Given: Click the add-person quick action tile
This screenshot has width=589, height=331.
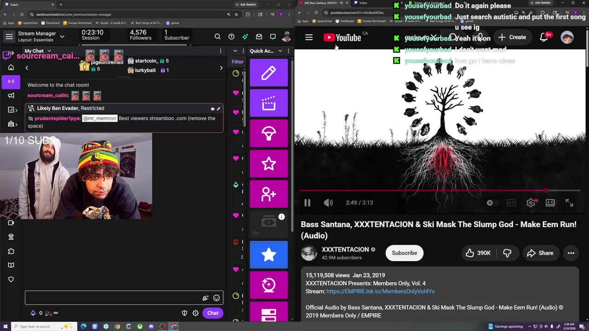Looking at the screenshot, I should click(x=269, y=194).
